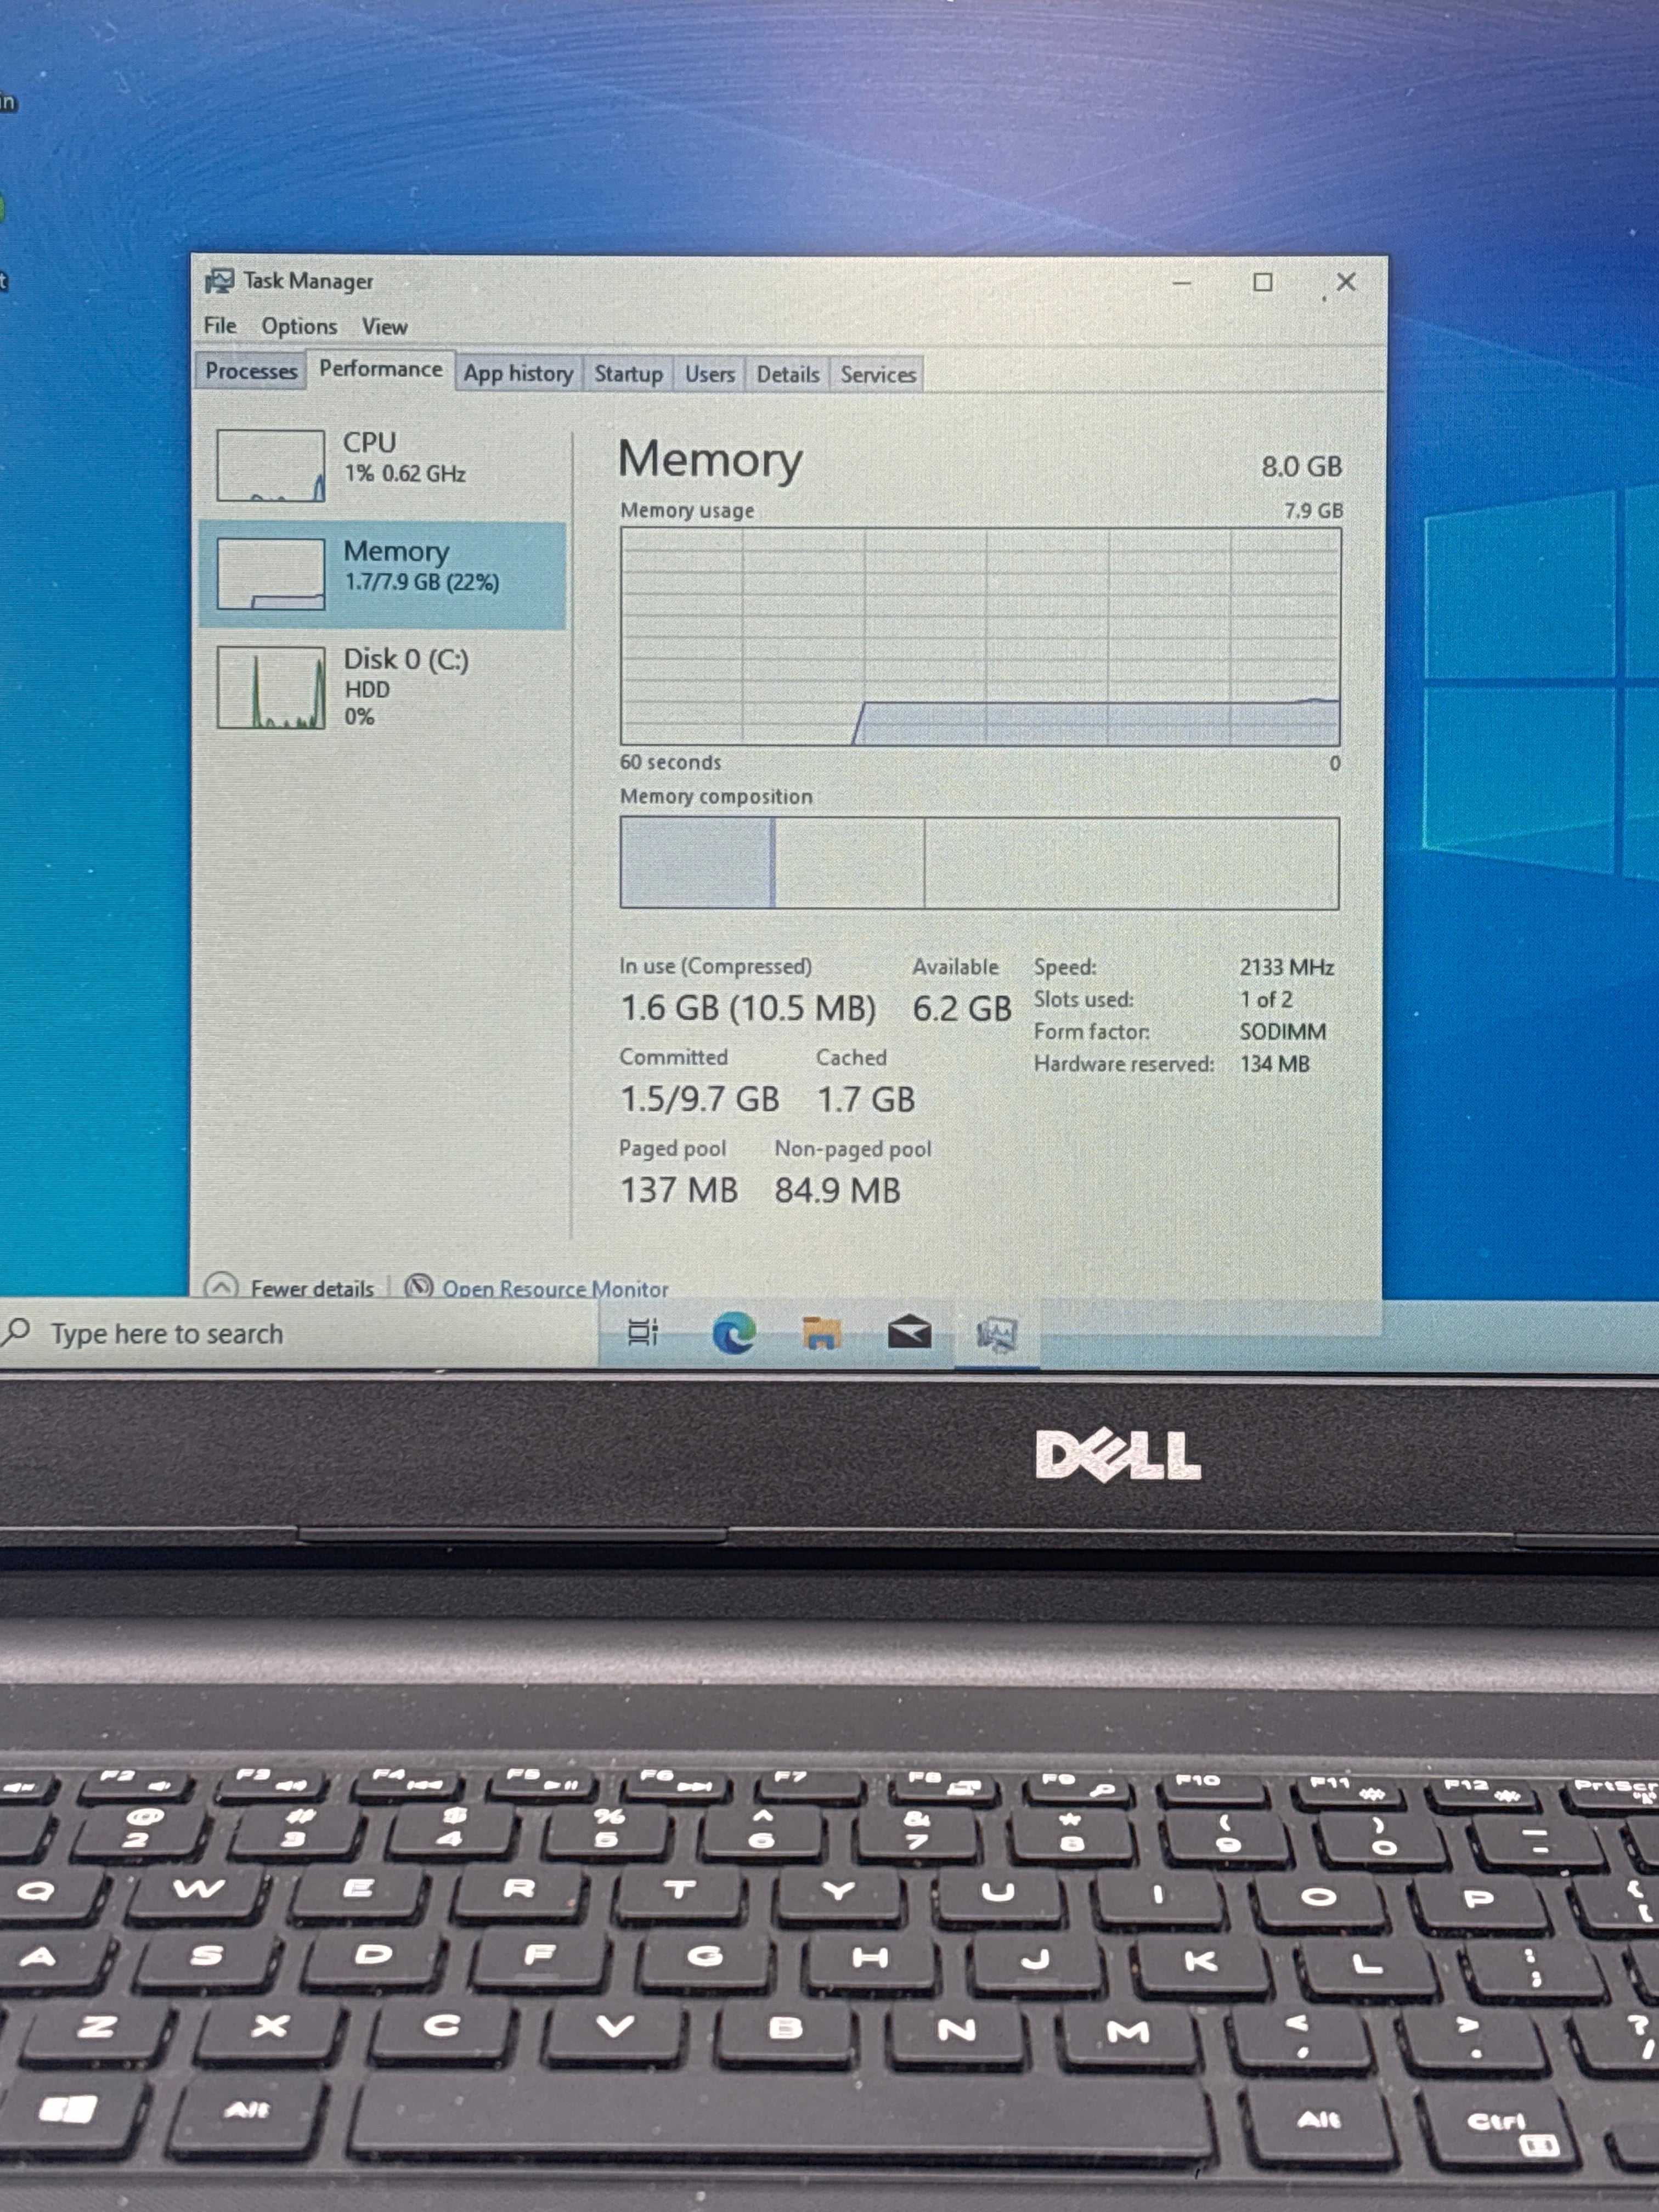
Task: Click the Task Manager title bar icon
Action: (x=219, y=281)
